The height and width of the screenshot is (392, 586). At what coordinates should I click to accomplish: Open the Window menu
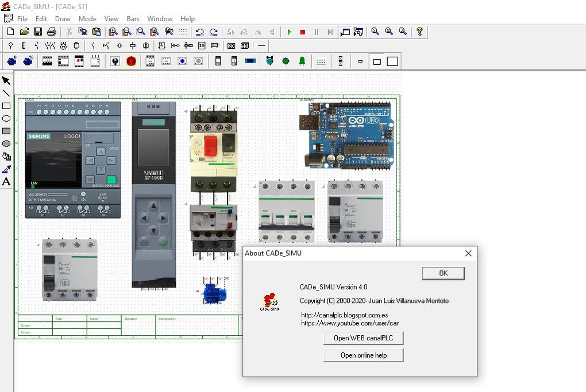pos(160,19)
